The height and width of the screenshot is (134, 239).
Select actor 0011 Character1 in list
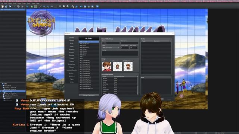[89, 60]
